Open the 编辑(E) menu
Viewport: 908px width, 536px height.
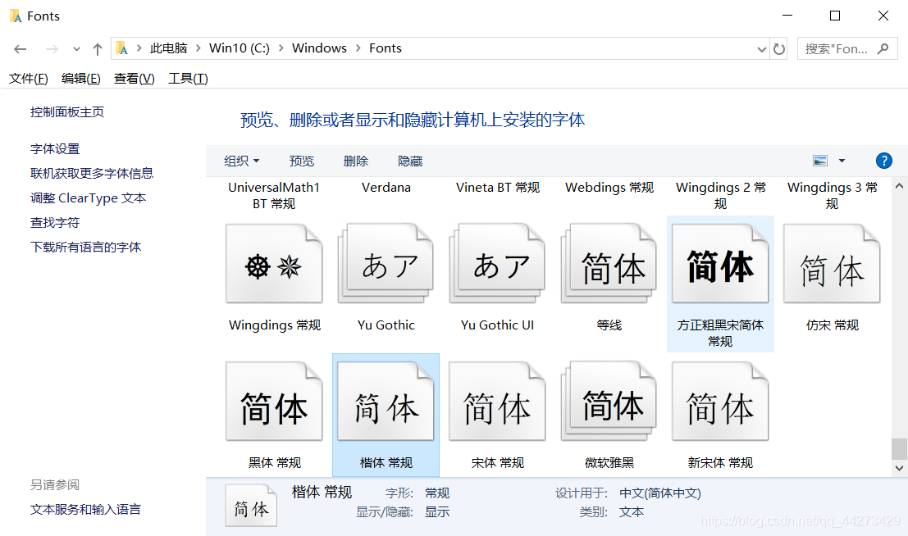[81, 79]
